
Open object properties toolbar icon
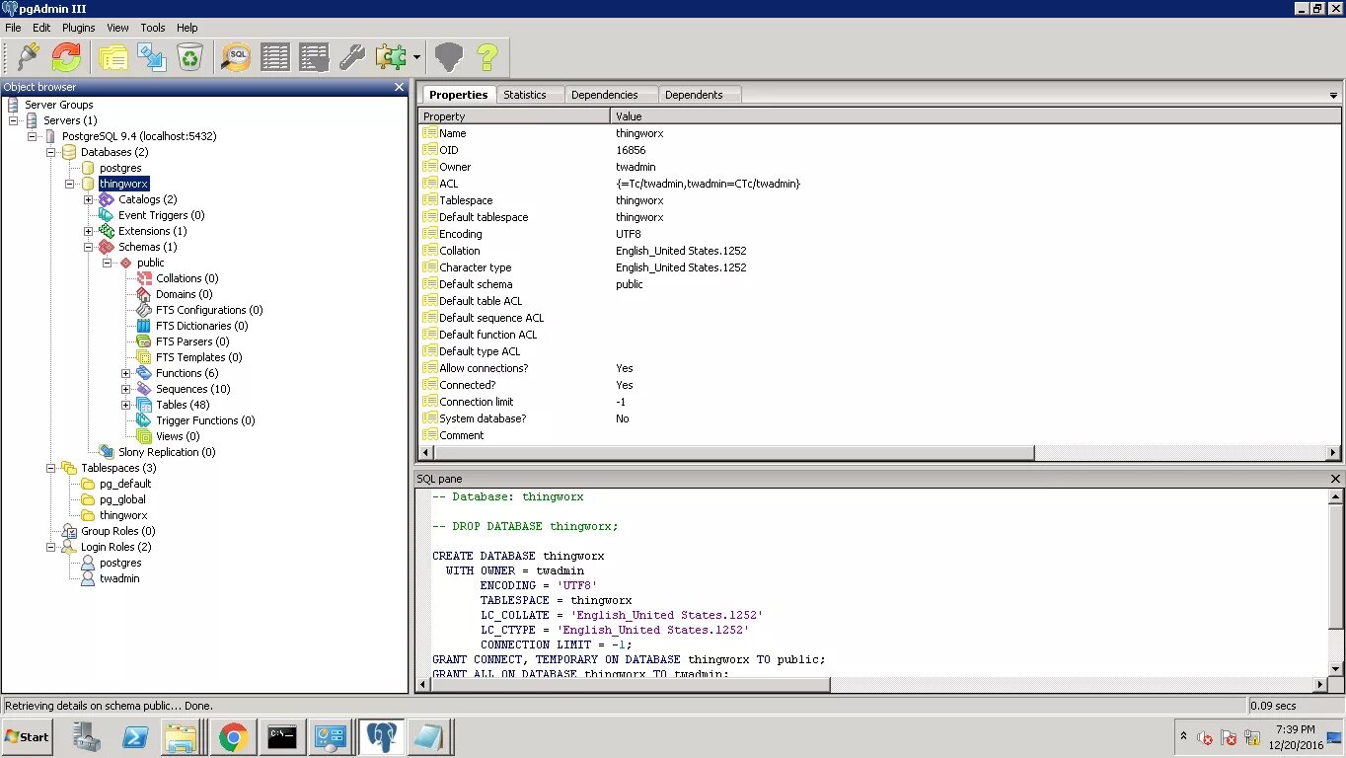click(114, 57)
